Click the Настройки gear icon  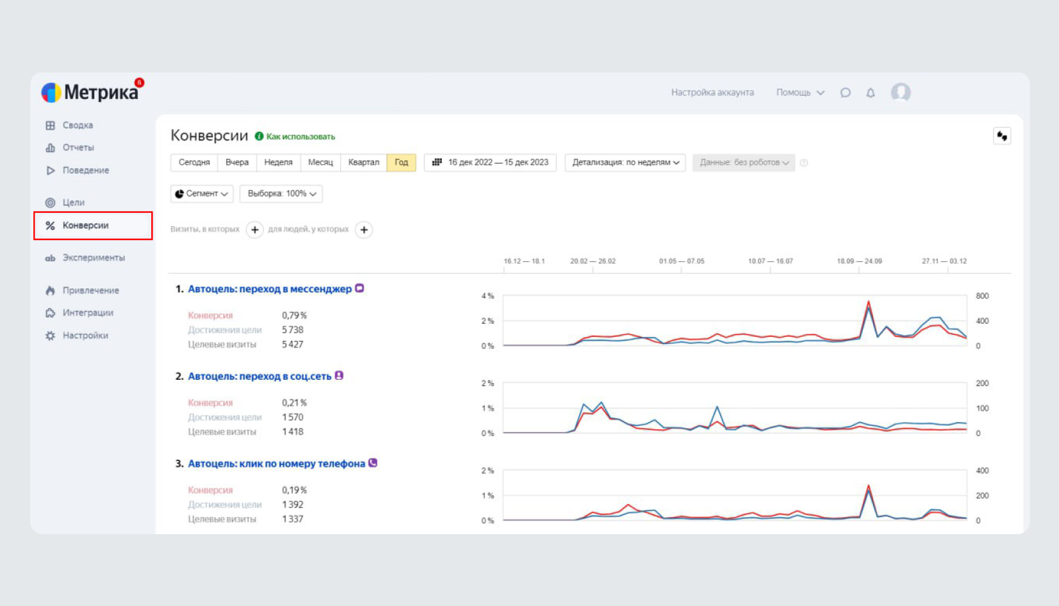pos(50,335)
